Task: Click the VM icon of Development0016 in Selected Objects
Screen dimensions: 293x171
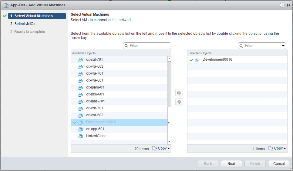Action: [197, 60]
